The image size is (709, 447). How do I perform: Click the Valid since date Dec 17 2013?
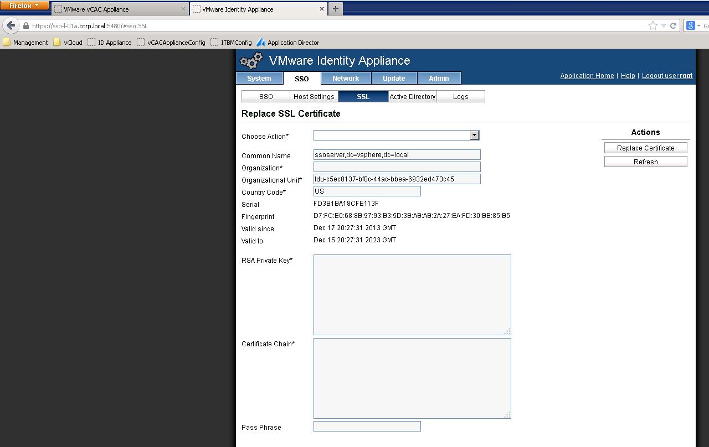tap(354, 228)
